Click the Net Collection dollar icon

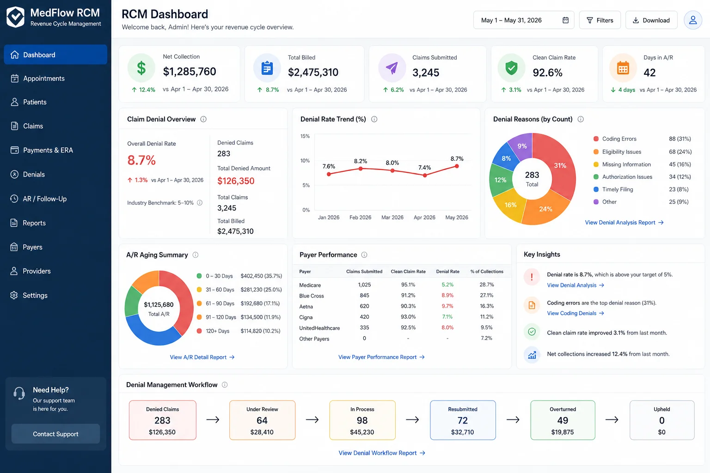[x=141, y=68]
